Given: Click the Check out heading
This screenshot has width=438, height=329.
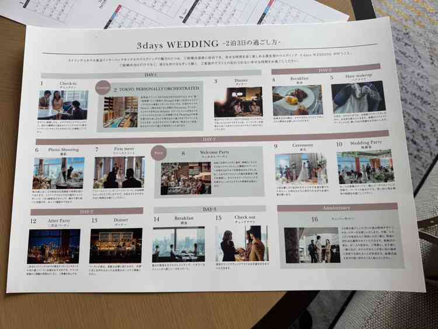Looking at the screenshot, I should coord(245,217).
